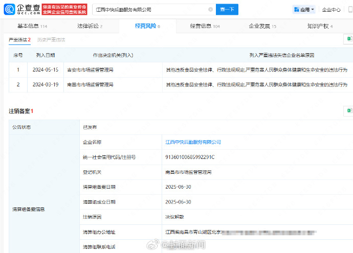Click the mobile phone icon at top right
The width and height of the screenshot is (353, 253).
[x=350, y=9]
